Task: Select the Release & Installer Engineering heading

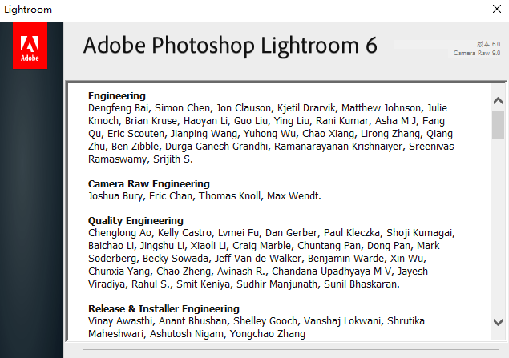Action: click(164, 308)
